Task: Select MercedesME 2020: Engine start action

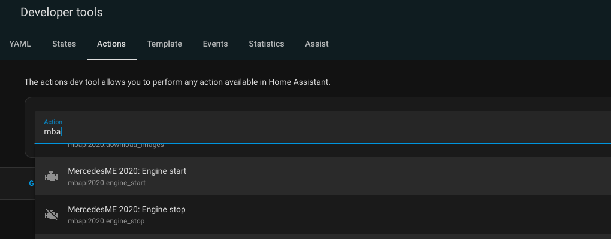Action: [127, 171]
